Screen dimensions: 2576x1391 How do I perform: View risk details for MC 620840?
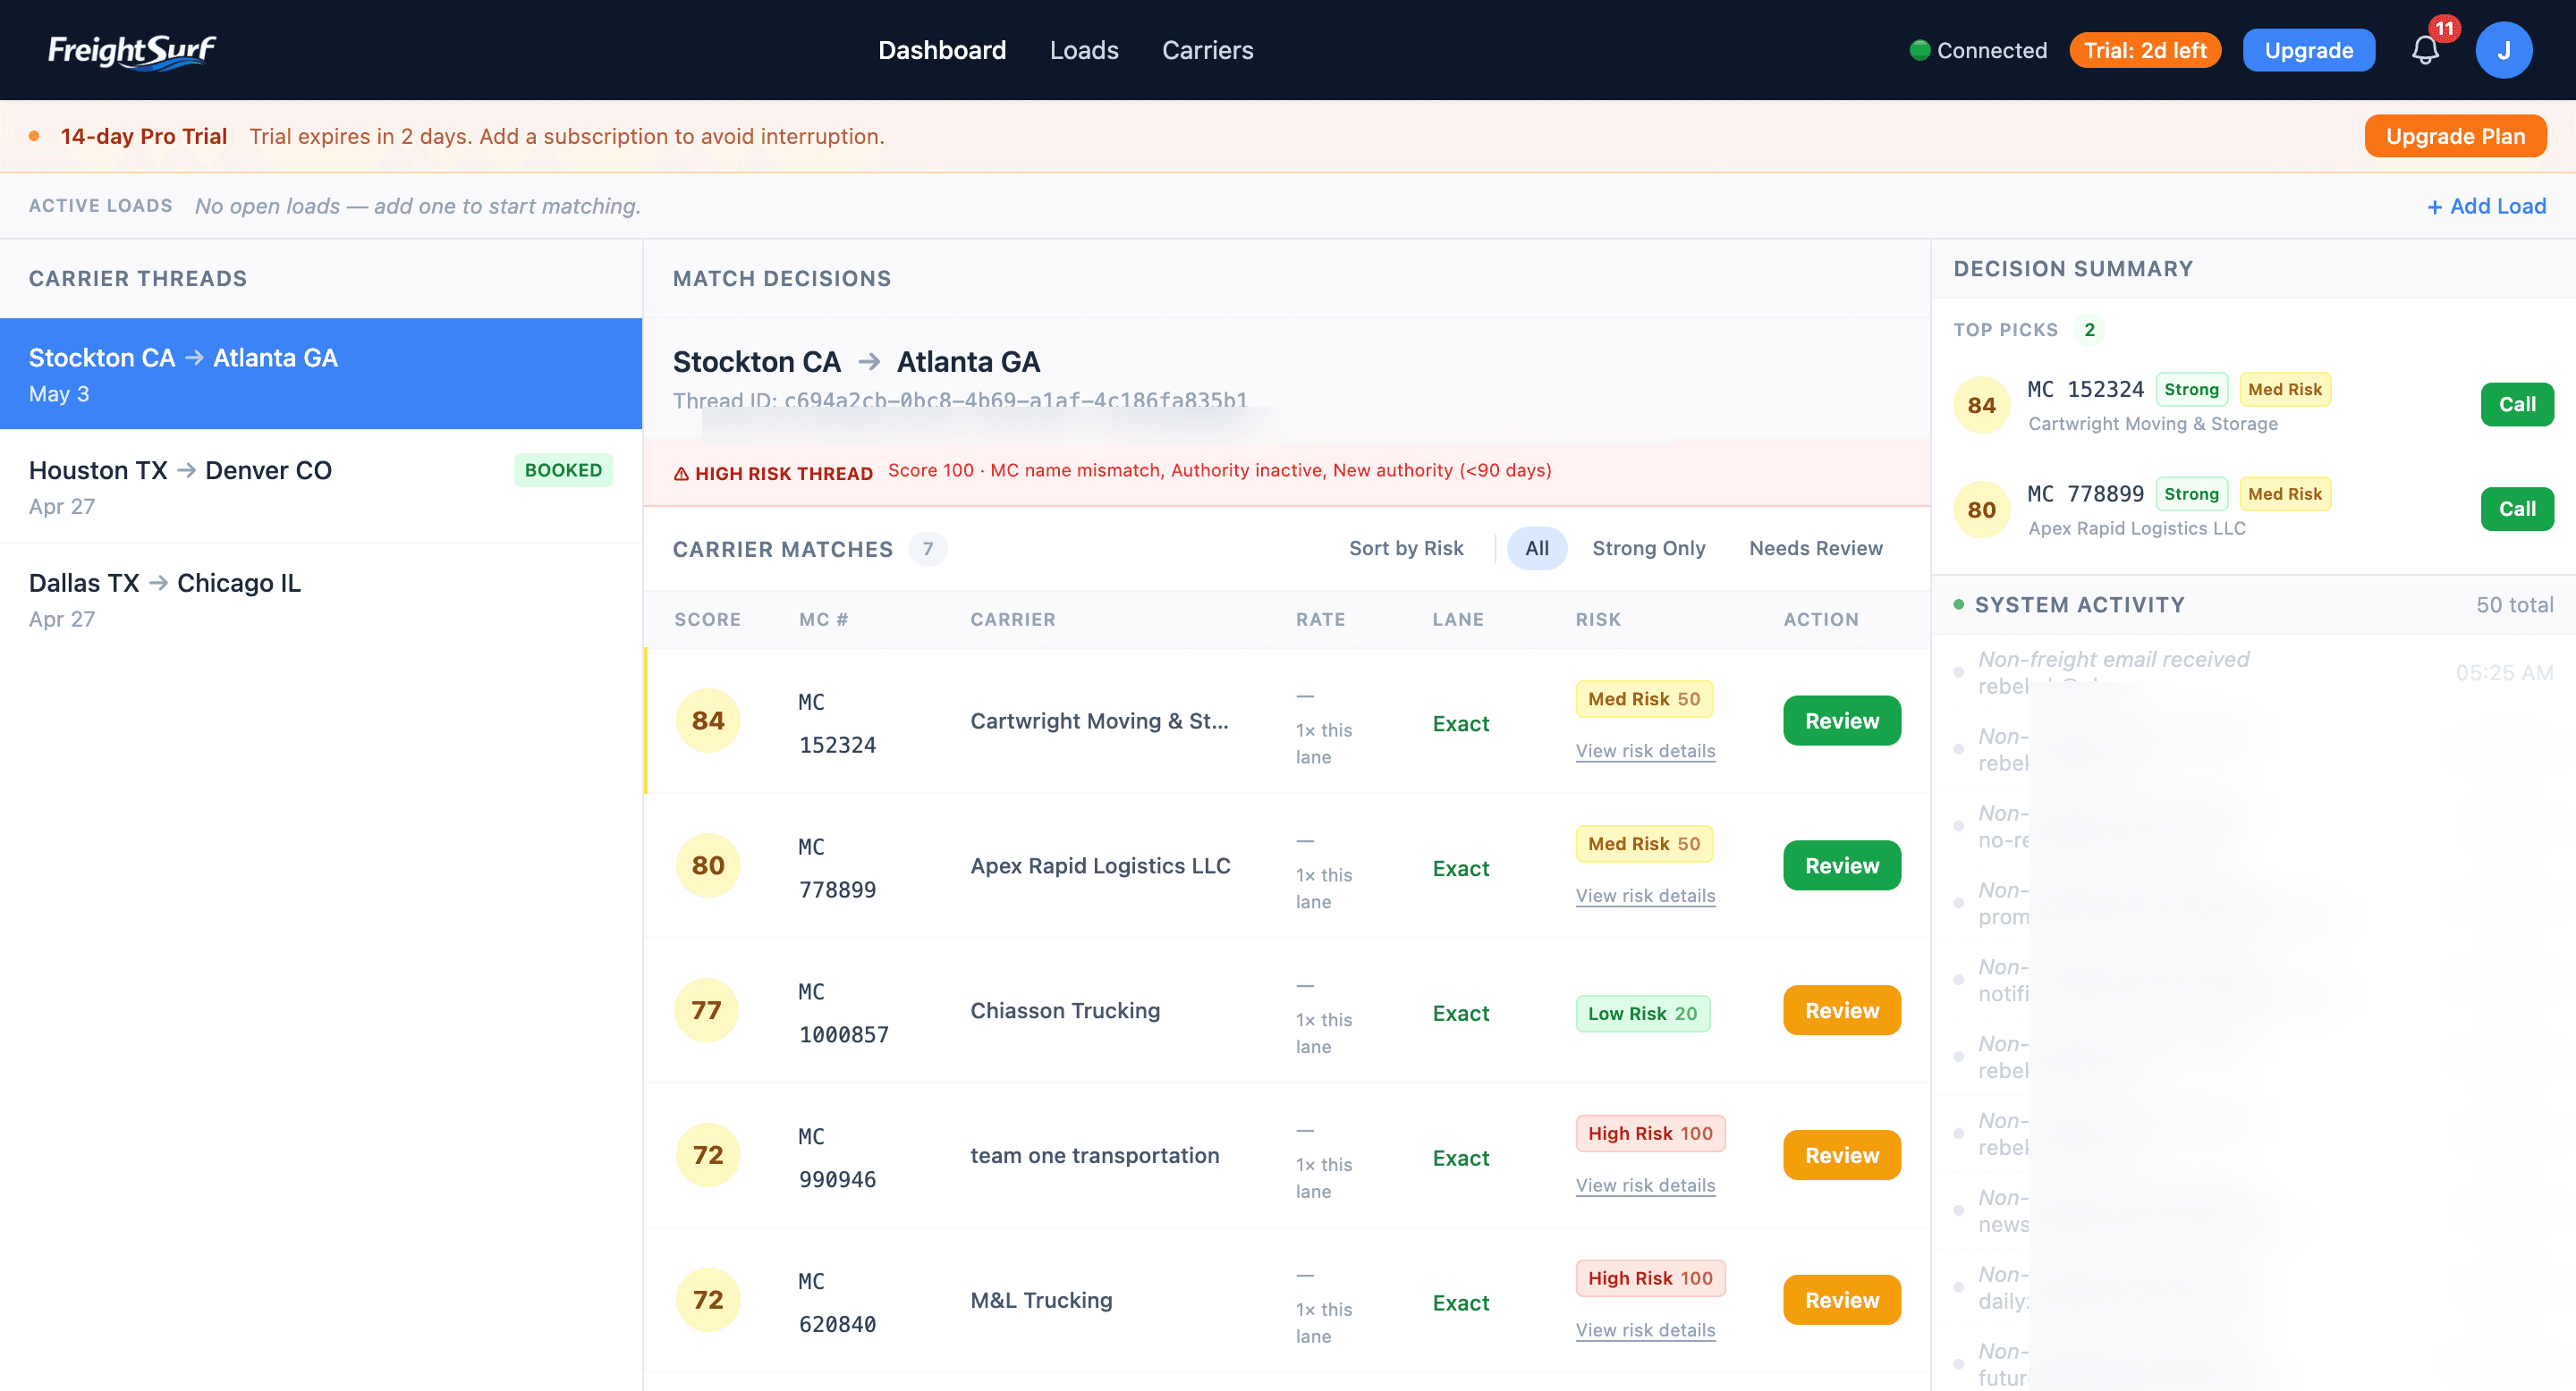[x=1645, y=1330]
